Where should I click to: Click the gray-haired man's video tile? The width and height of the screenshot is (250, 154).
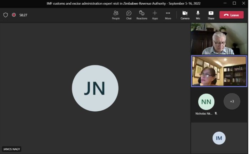(219, 39)
